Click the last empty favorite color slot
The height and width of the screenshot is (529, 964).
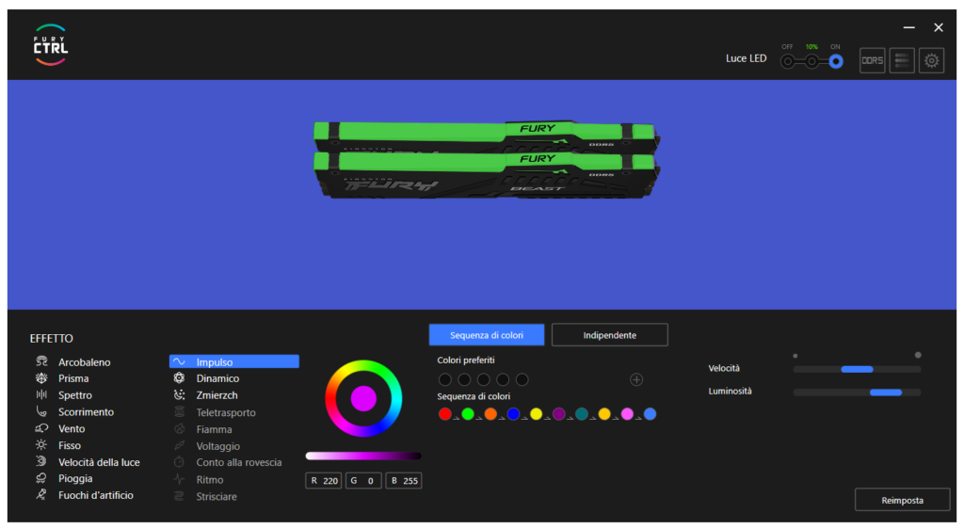pyautogui.click(x=522, y=379)
